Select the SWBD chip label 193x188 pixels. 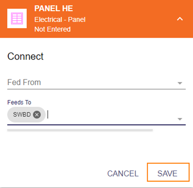coord(22,114)
